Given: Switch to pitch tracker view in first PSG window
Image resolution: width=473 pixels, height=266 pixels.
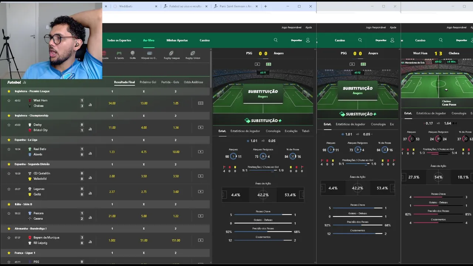Looking at the screenshot, I should [x=269, y=64].
